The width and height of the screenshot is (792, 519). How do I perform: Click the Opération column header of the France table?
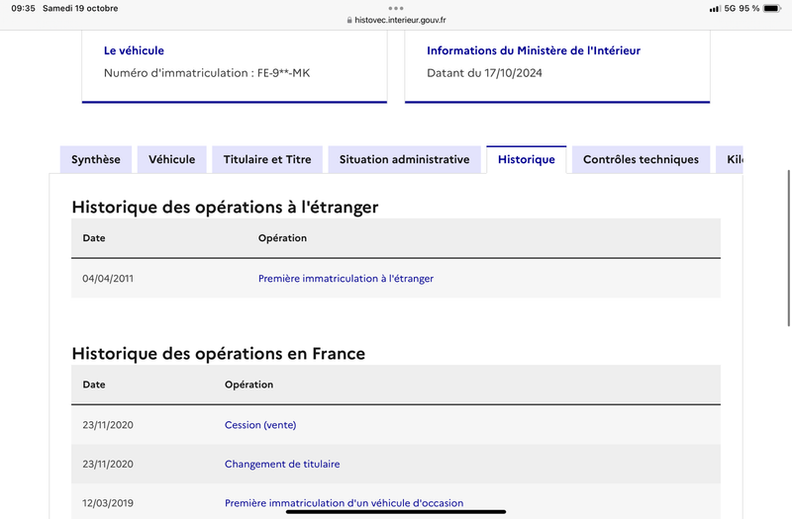tap(249, 385)
